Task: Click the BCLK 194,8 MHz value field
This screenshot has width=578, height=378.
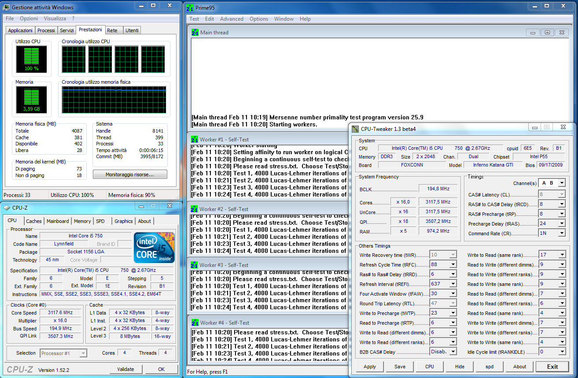Action: [x=439, y=189]
